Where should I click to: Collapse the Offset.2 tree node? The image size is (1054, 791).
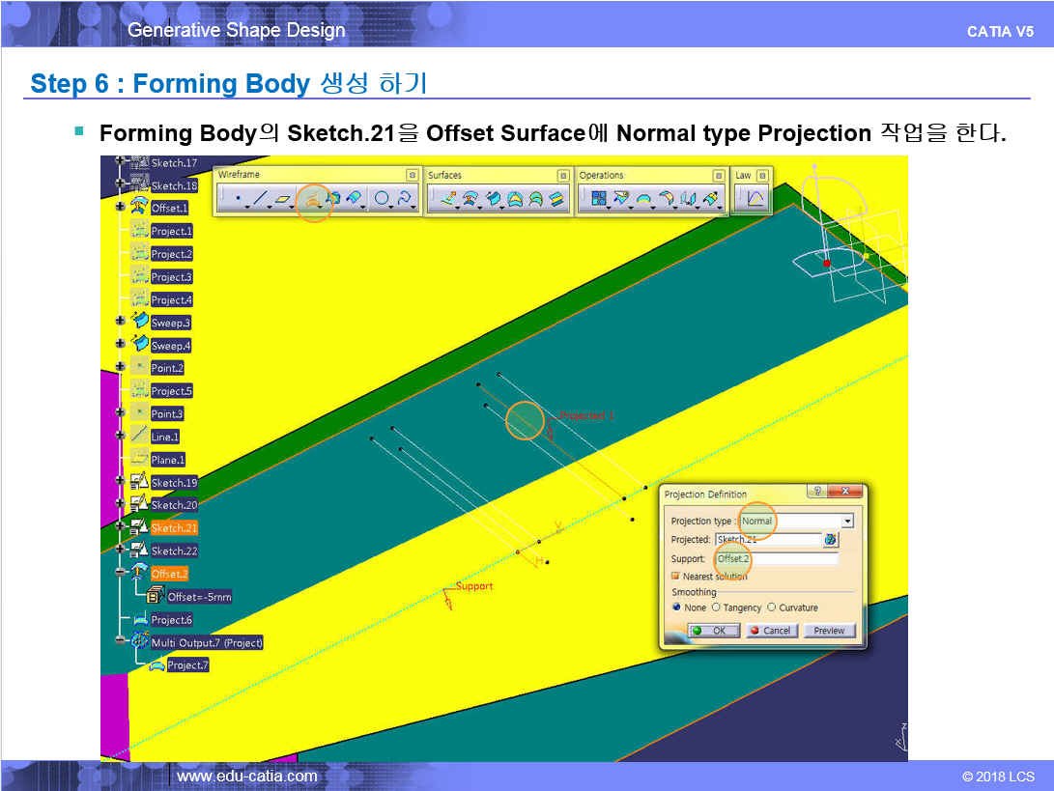tap(120, 574)
